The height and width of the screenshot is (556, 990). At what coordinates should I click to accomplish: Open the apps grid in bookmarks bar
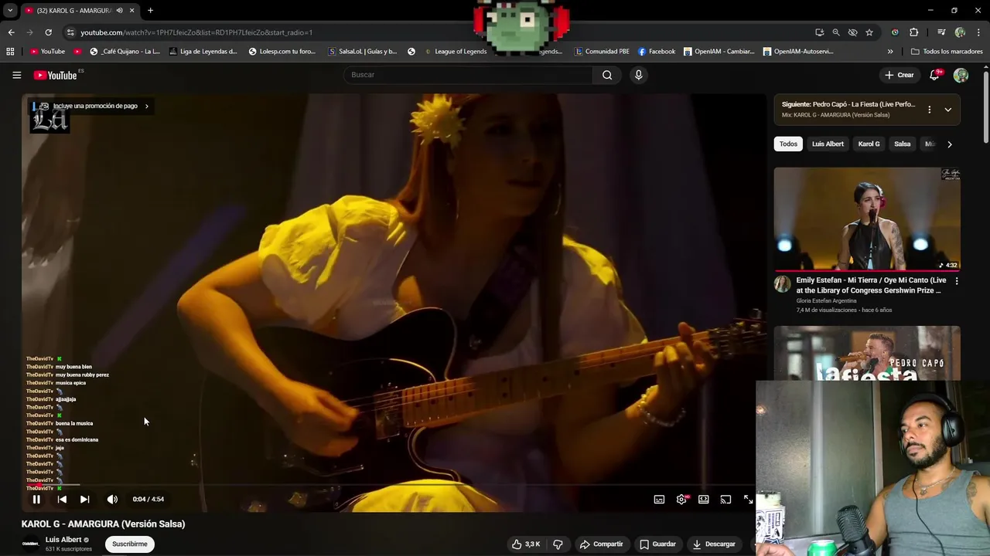pyautogui.click(x=10, y=52)
